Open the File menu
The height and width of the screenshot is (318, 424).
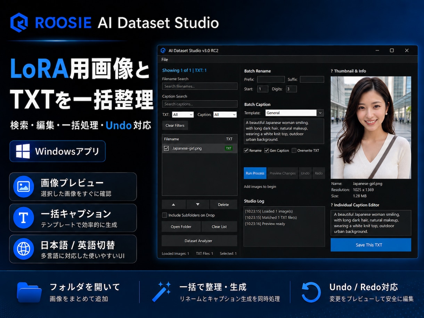[165, 60]
